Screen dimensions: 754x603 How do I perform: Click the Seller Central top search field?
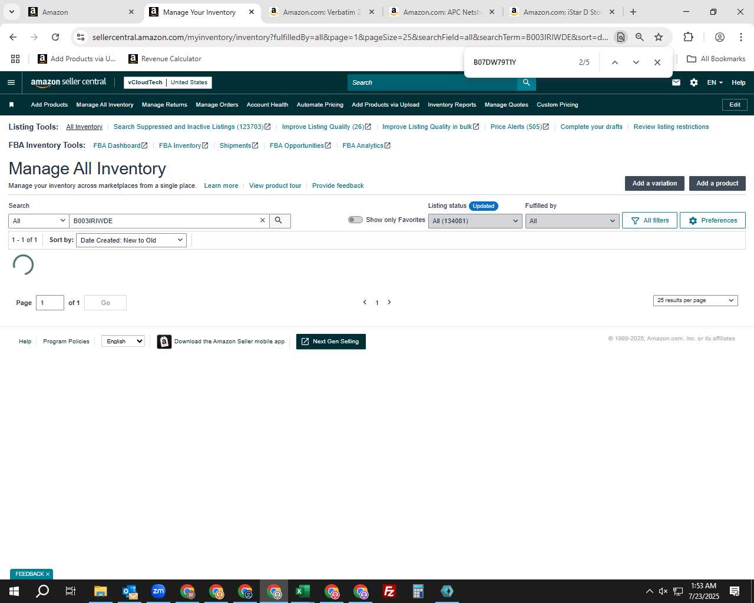(432, 82)
